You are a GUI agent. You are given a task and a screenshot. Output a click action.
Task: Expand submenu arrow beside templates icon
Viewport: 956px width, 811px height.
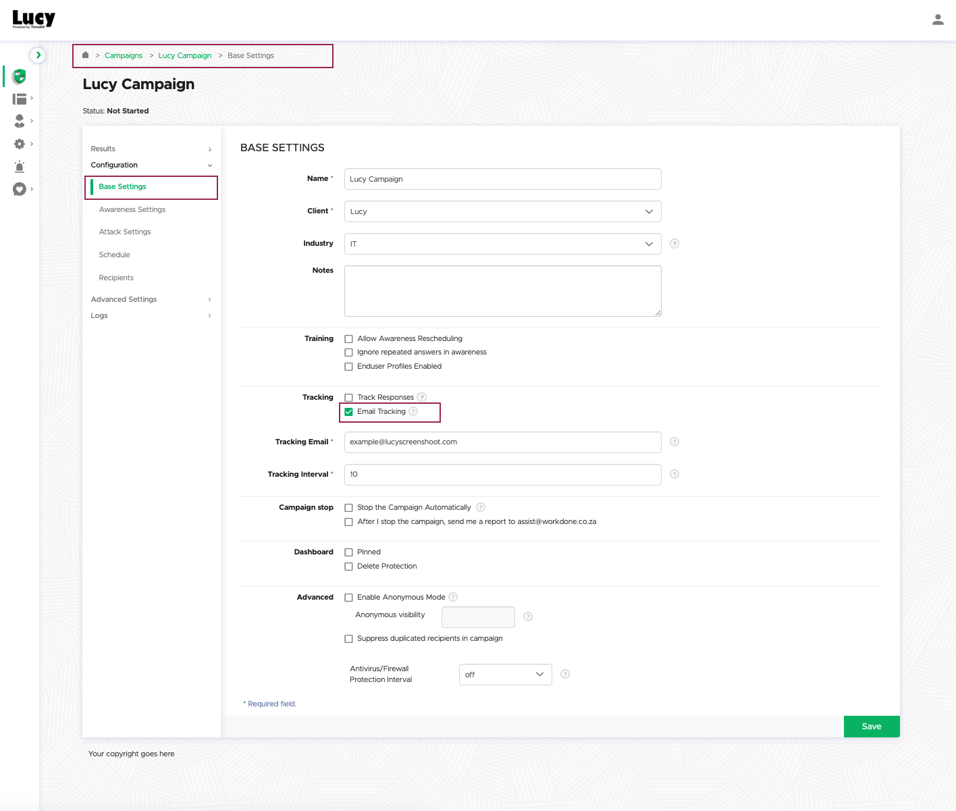coord(32,98)
